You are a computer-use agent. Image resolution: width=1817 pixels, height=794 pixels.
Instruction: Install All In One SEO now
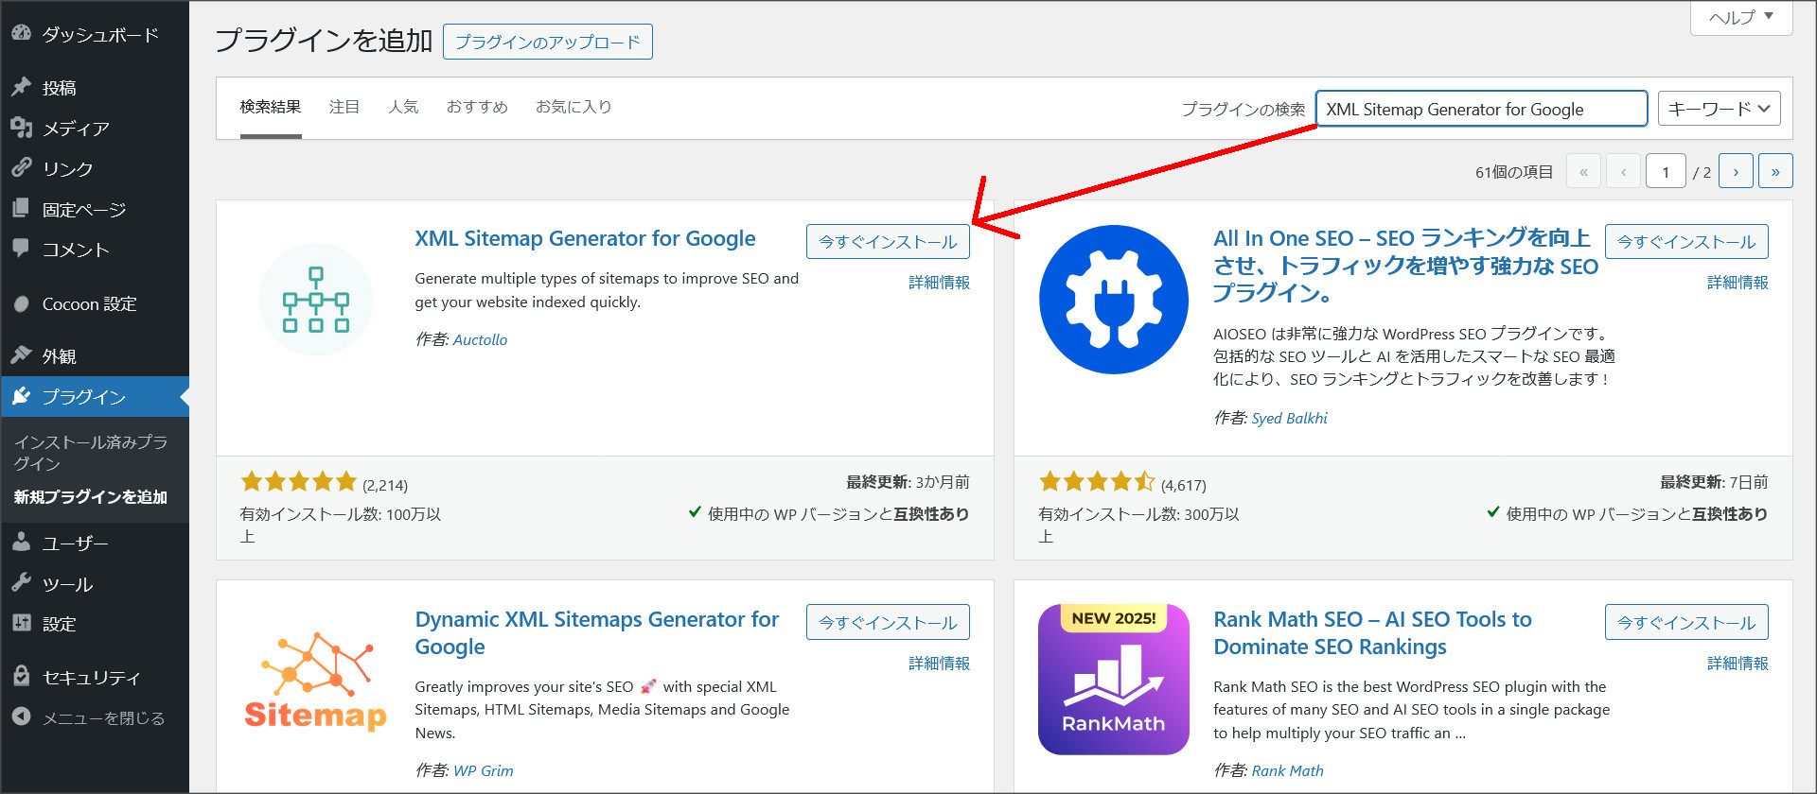coord(1686,242)
